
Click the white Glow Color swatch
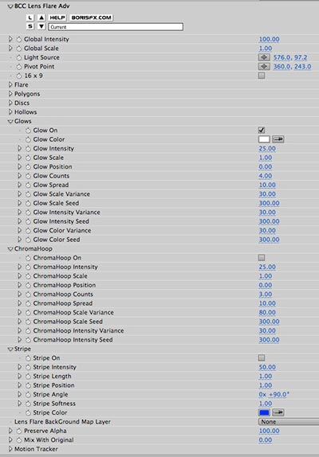[264, 139]
